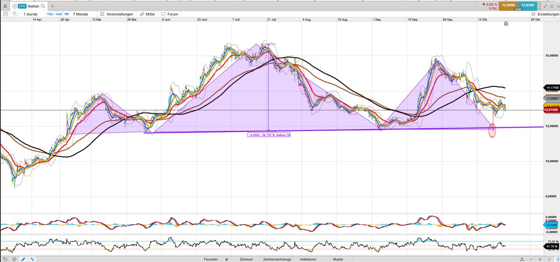
Task: Open the hamburger menu at top left
Action: coord(5,6)
